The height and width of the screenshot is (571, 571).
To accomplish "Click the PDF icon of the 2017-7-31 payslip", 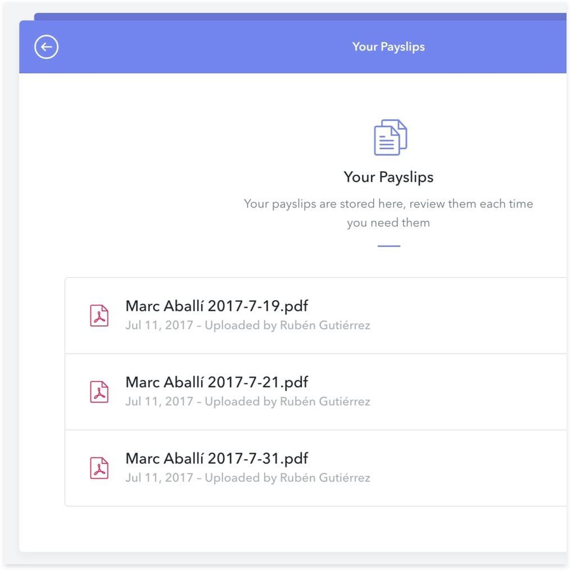I will tap(99, 468).
